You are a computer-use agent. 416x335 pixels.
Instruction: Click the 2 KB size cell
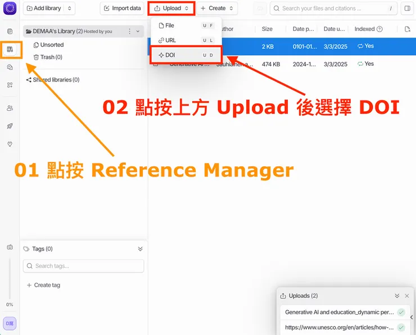point(268,47)
